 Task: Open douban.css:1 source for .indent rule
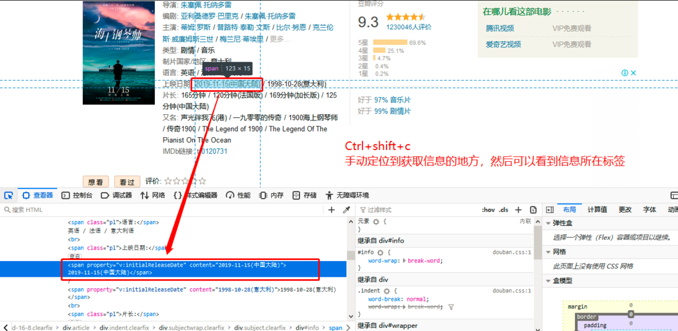click(x=511, y=291)
